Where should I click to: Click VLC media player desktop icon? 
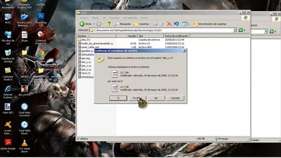25,146
